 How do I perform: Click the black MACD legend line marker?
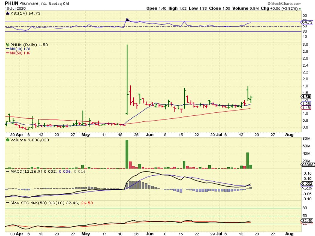(x=7, y=172)
